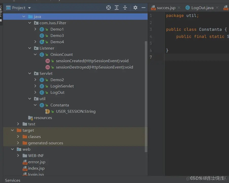This screenshot has width=229, height=183.
Task: Collapse the util package chevron
Action: click(x=30, y=99)
